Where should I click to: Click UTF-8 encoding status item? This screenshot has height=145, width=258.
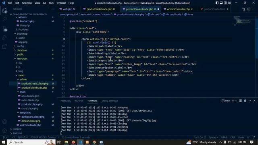click(x=224, y=137)
